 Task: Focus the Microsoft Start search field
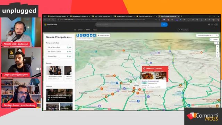[128, 25]
